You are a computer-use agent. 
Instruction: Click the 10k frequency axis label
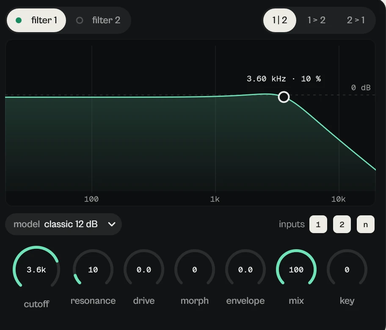pos(338,199)
